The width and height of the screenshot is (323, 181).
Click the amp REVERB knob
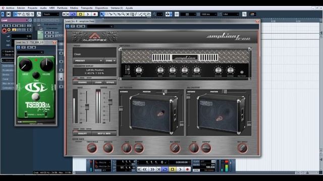[x=230, y=70]
